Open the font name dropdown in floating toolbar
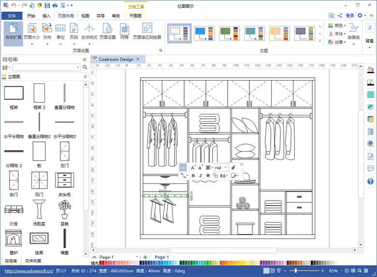 pyautogui.click(x=226, y=167)
